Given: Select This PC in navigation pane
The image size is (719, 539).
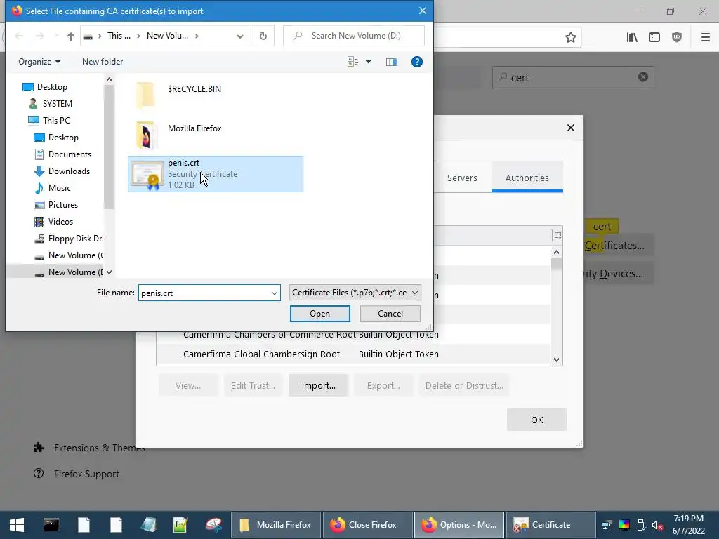Looking at the screenshot, I should point(49,121).
